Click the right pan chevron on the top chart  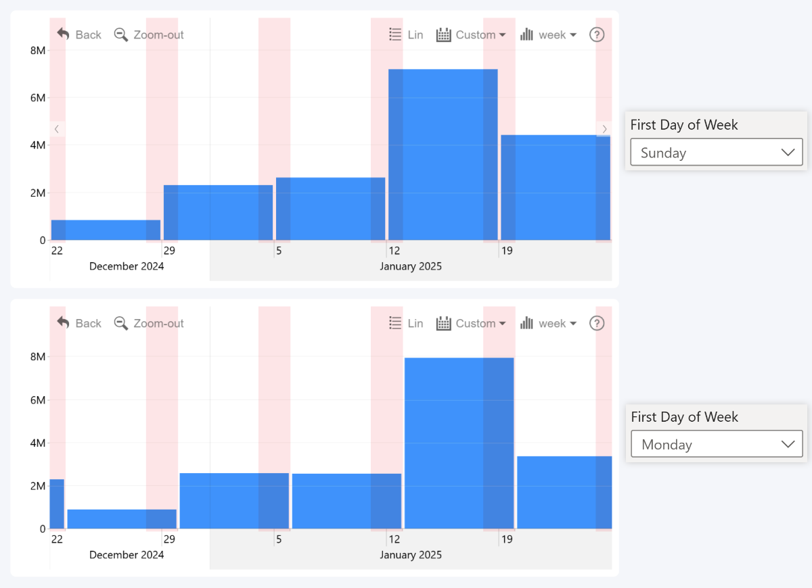(604, 128)
